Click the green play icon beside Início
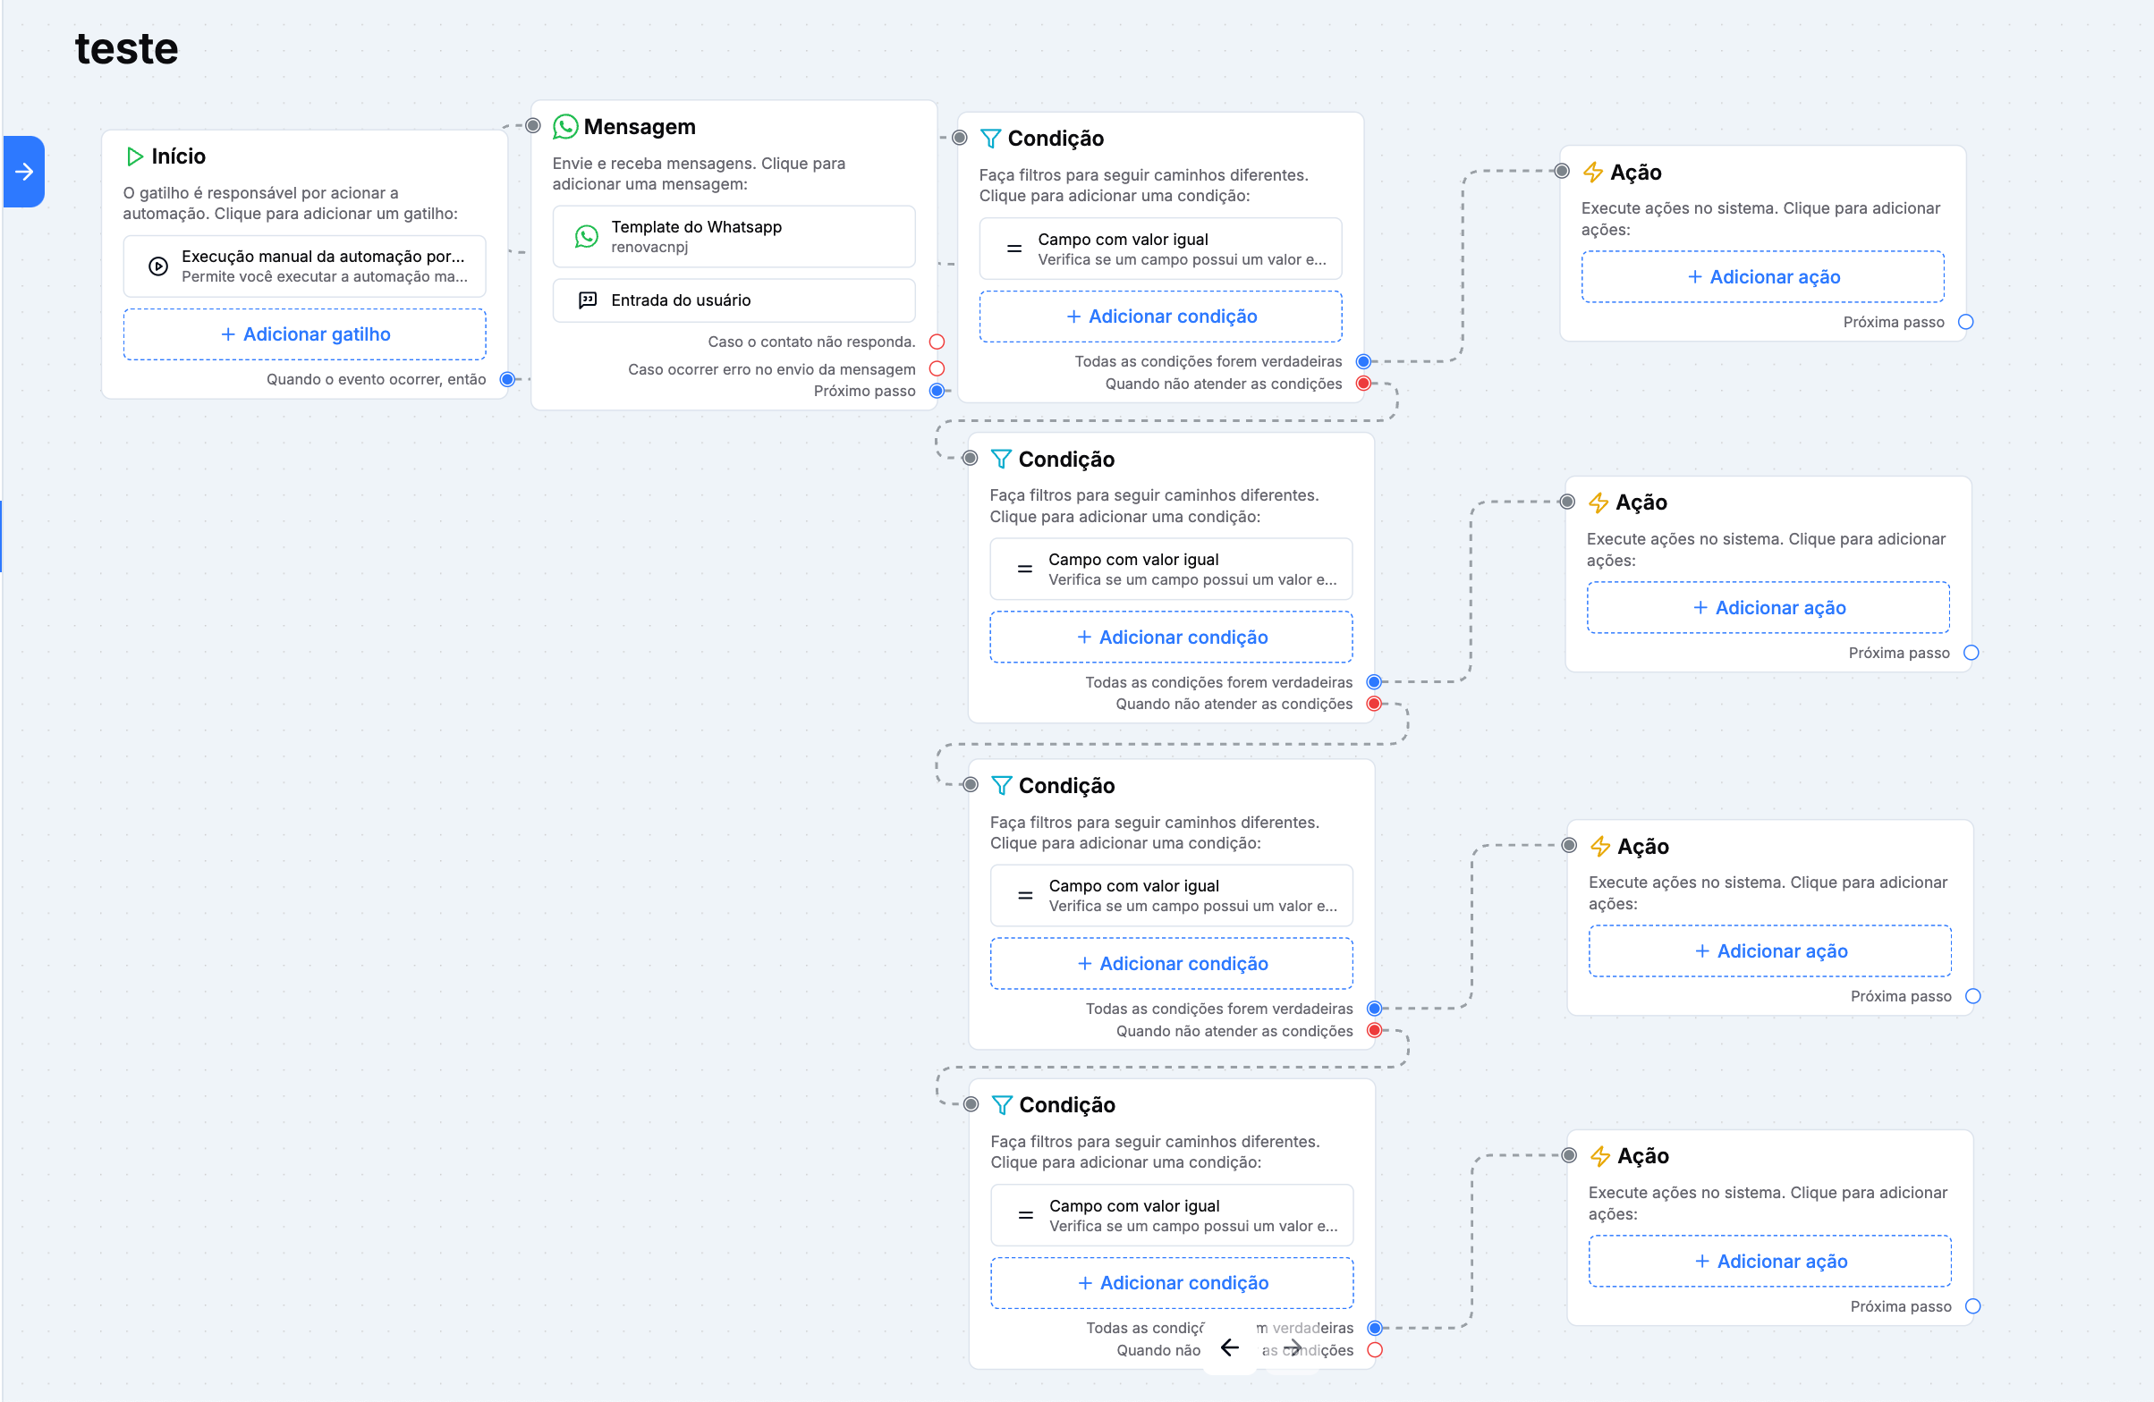2154x1402 pixels. pyautogui.click(x=135, y=156)
